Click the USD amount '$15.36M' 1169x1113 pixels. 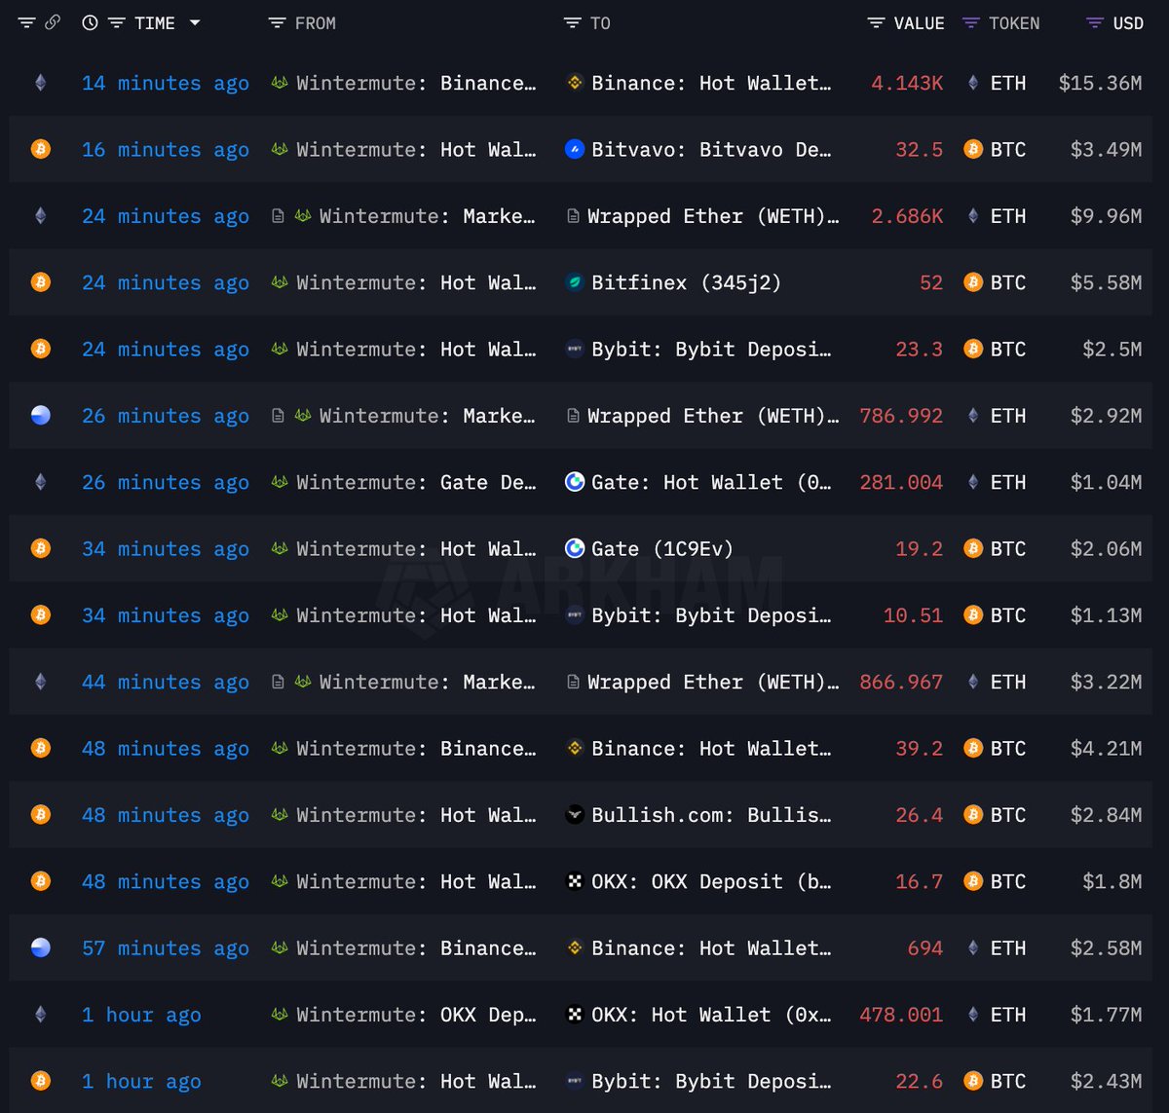1100,83
